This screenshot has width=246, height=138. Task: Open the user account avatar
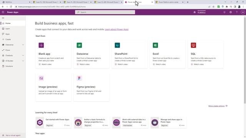243,12
